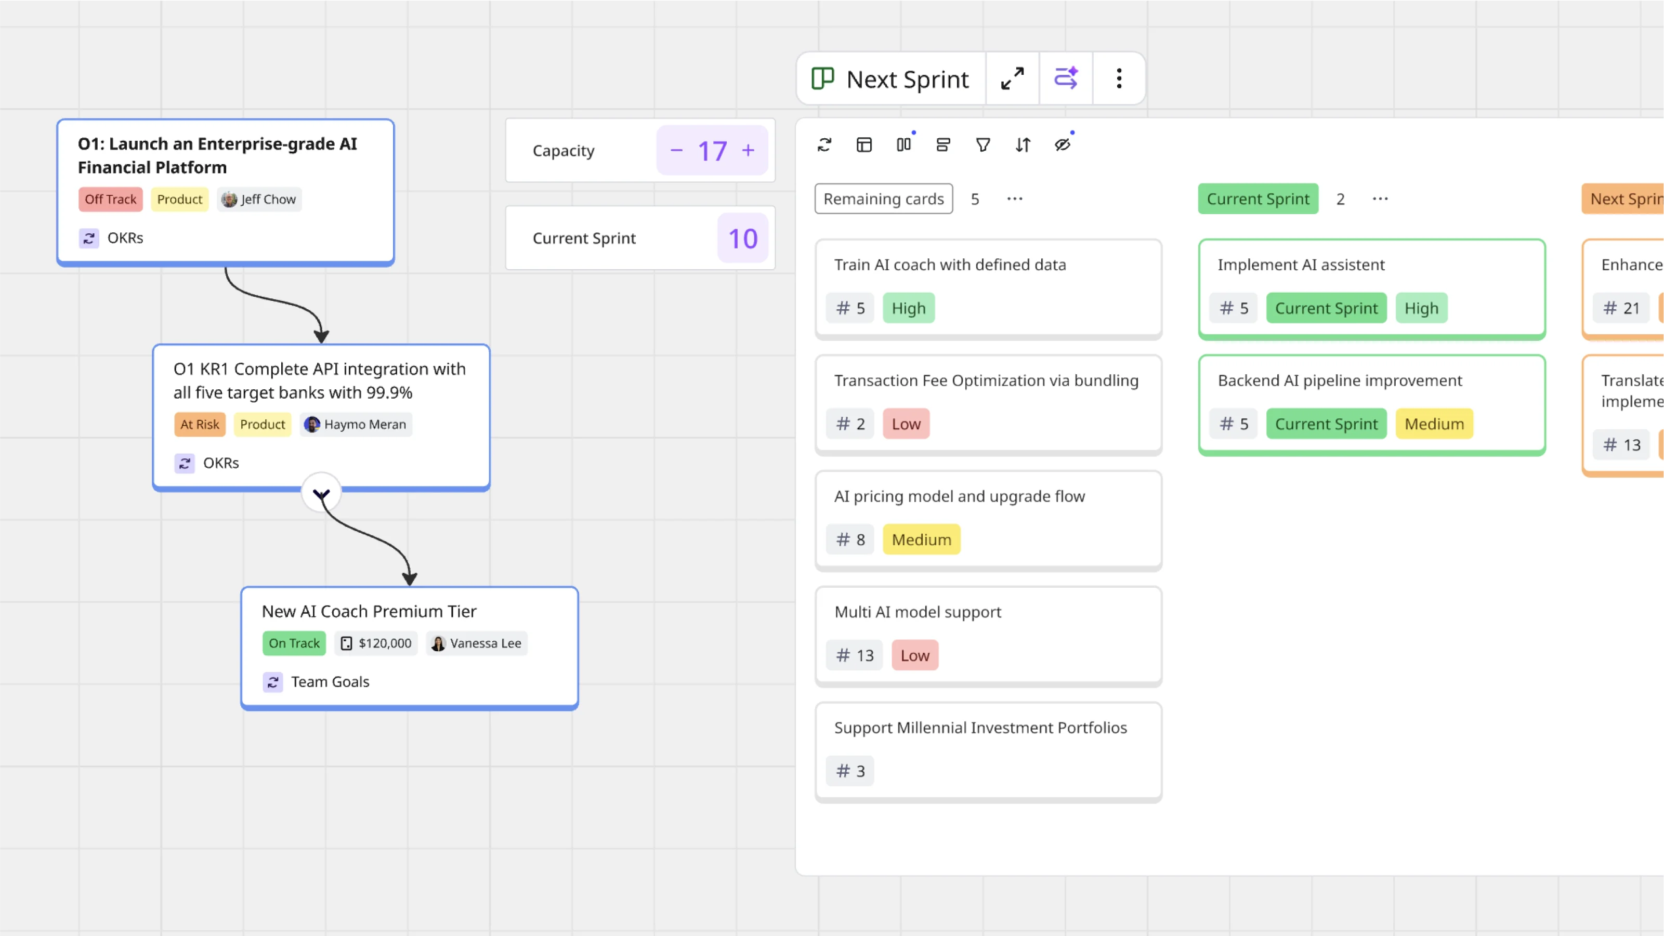1664x936 pixels.
Task: Open Remaining cards column options menu
Action: point(1014,199)
